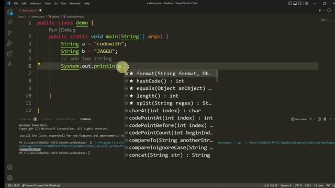Open the Source Control view

pos(10,32)
